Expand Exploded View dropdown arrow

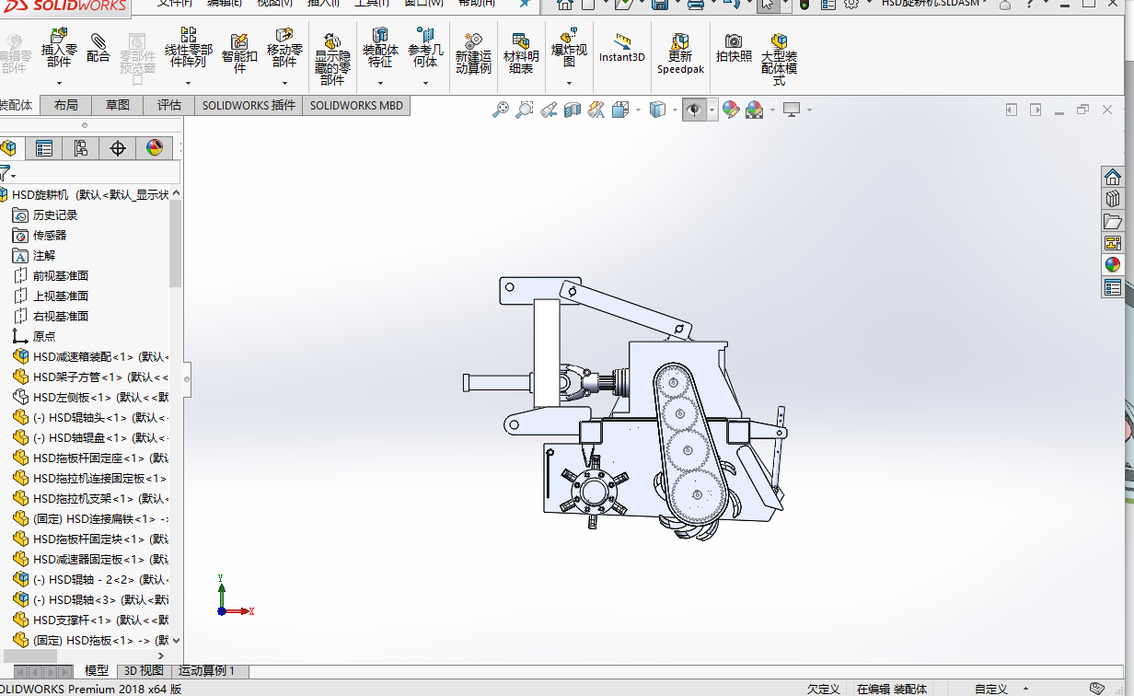[x=569, y=83]
